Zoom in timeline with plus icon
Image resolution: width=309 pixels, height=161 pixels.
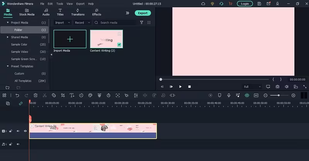point(293,96)
